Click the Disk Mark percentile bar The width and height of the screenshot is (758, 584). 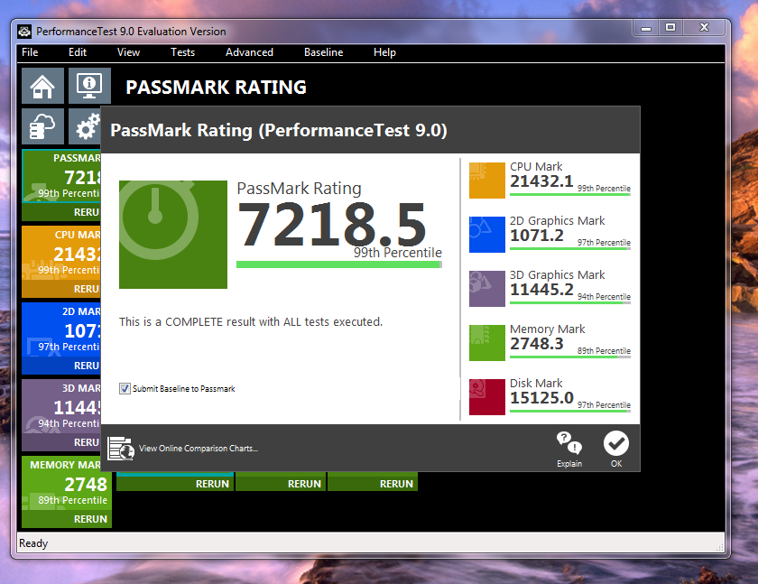570,412
